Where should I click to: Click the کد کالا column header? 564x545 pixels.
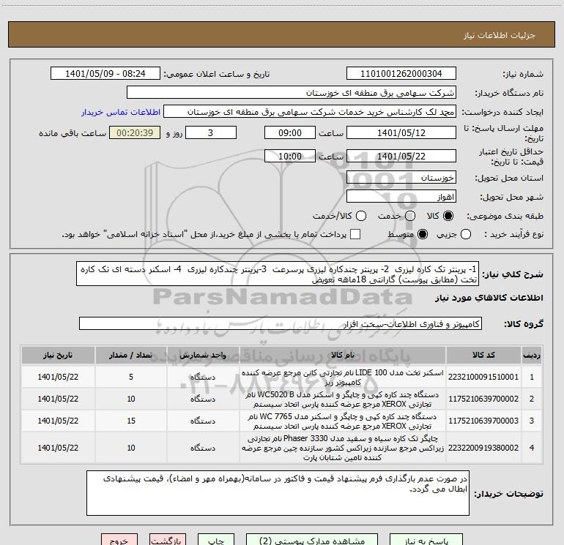(483, 356)
